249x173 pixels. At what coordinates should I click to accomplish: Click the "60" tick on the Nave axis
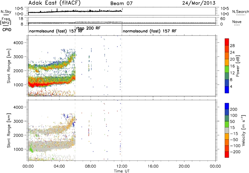223,19
